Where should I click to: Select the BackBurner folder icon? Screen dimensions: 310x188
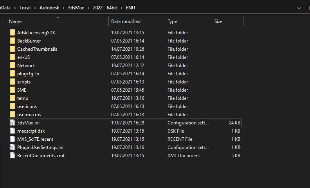(13, 41)
